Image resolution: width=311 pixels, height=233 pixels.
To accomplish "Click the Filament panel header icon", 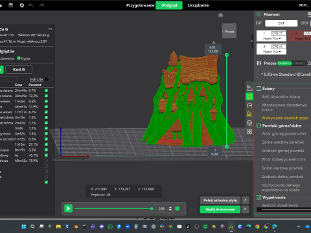I will [259, 14].
